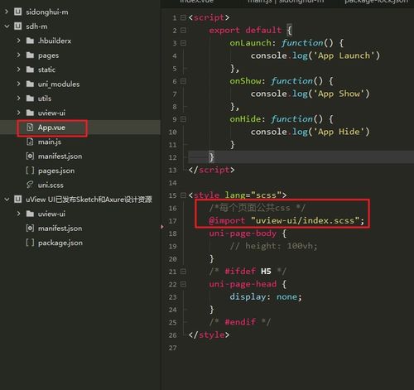The width and height of the screenshot is (414, 390).
Task: Collapse the sdh-m project tree
Action: pyautogui.click(x=7, y=26)
